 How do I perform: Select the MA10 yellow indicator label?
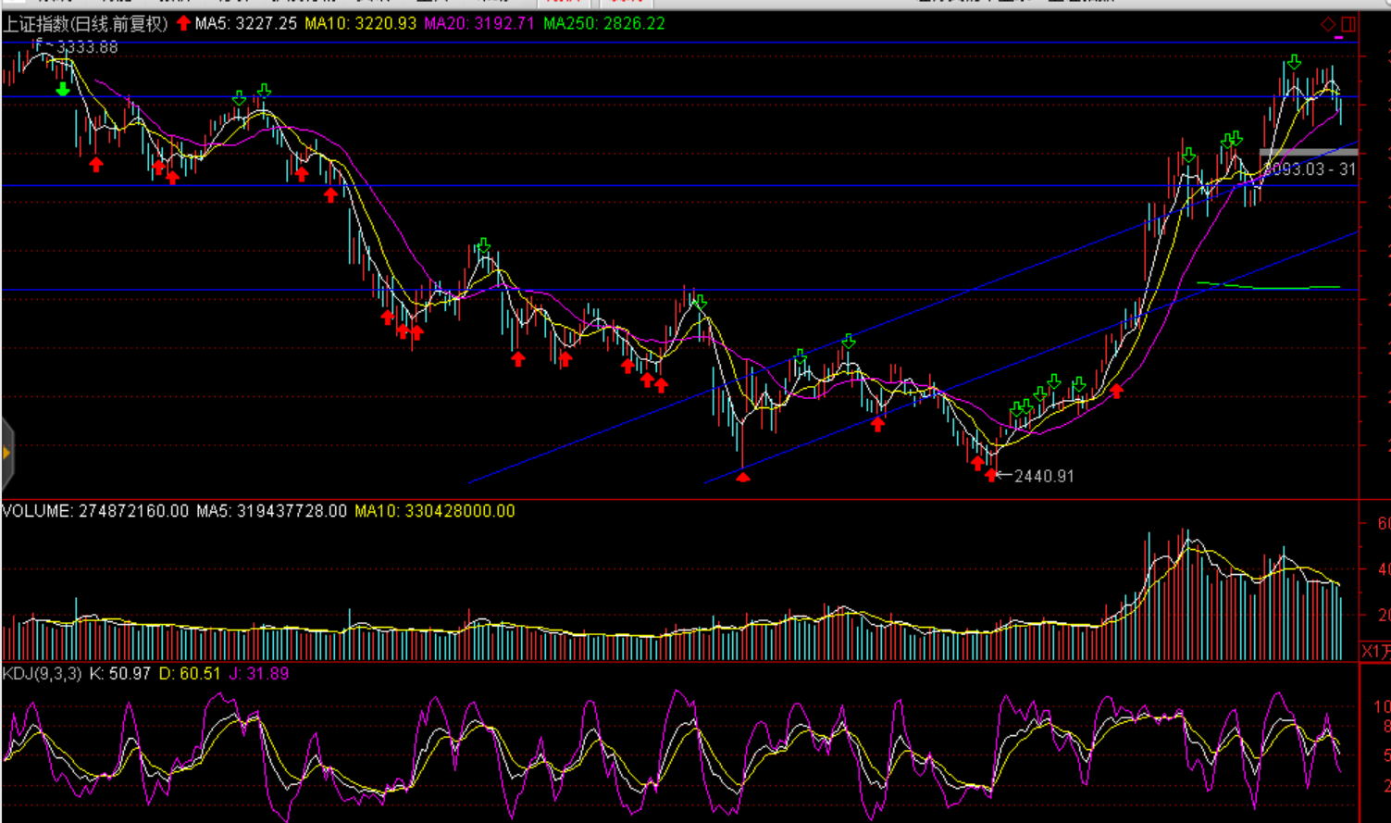(x=360, y=24)
